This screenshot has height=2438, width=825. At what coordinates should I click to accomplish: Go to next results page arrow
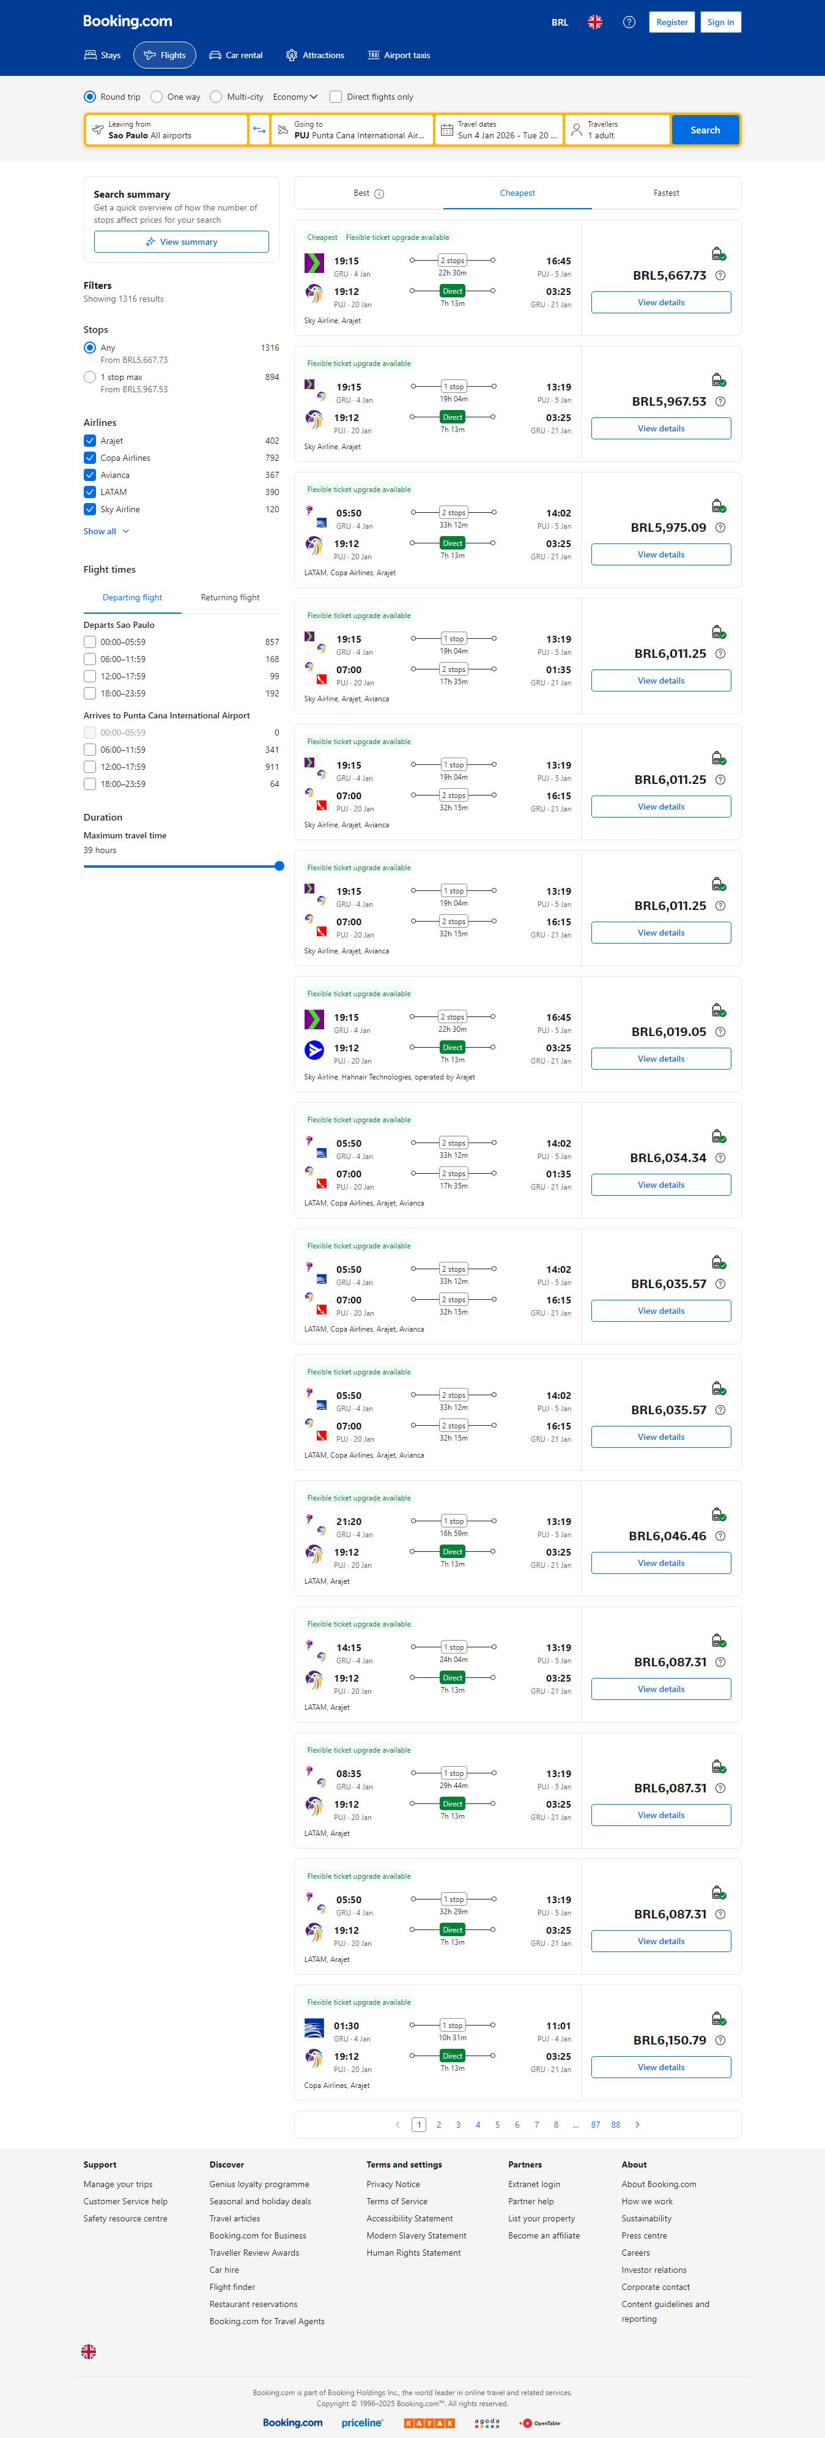click(638, 2125)
